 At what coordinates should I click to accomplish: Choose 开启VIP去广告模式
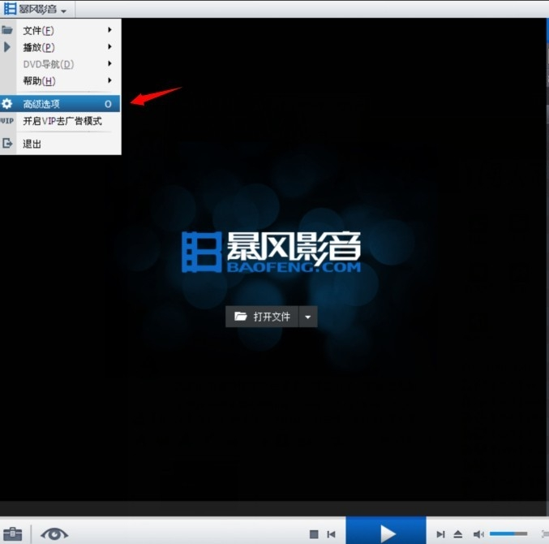point(61,121)
